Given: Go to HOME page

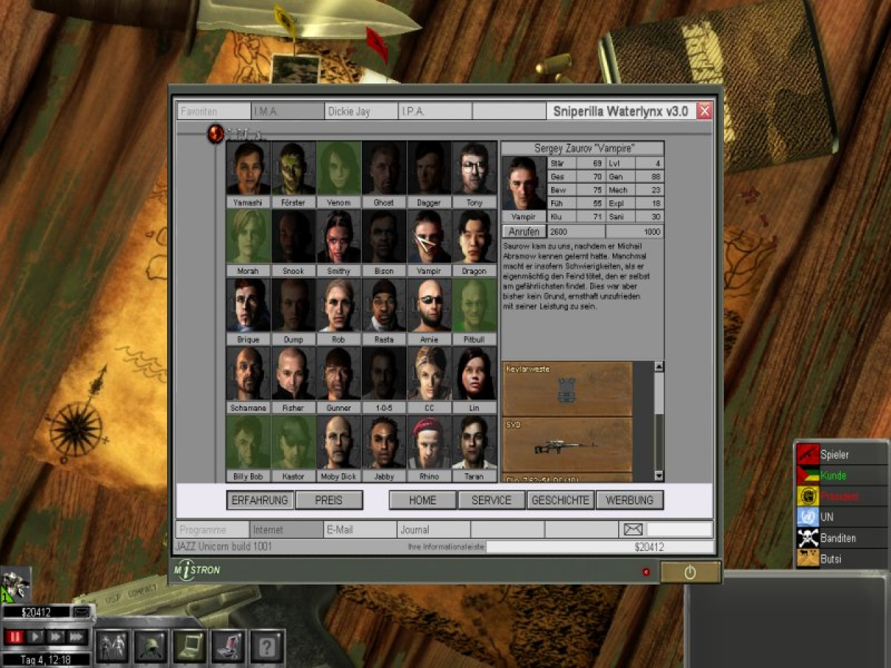Looking at the screenshot, I should tap(423, 500).
